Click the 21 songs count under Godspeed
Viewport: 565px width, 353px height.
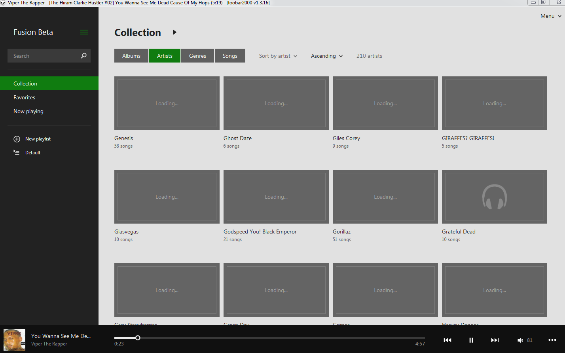(x=233, y=239)
